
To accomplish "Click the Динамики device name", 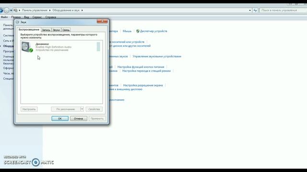I will tap(42, 44).
